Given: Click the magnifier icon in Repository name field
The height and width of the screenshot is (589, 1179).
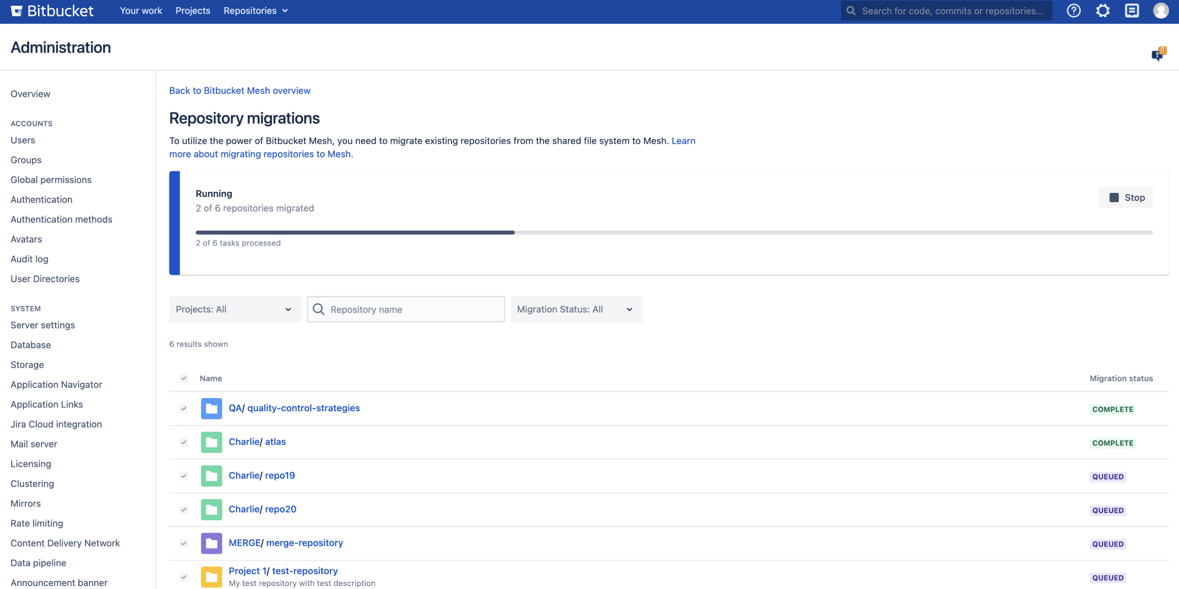Looking at the screenshot, I should tap(319, 309).
